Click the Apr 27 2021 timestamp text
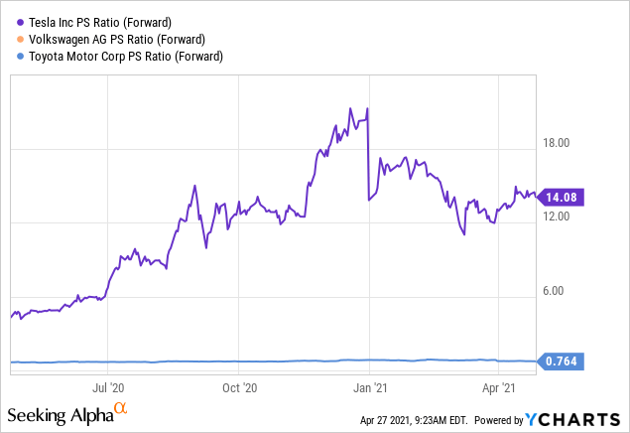 click(x=414, y=420)
